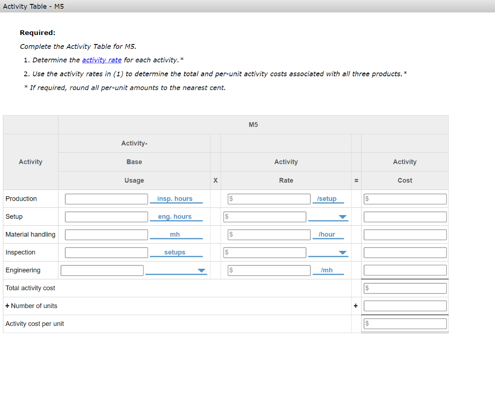Click the '/hour' rate unit in Material handling row

tap(327, 234)
